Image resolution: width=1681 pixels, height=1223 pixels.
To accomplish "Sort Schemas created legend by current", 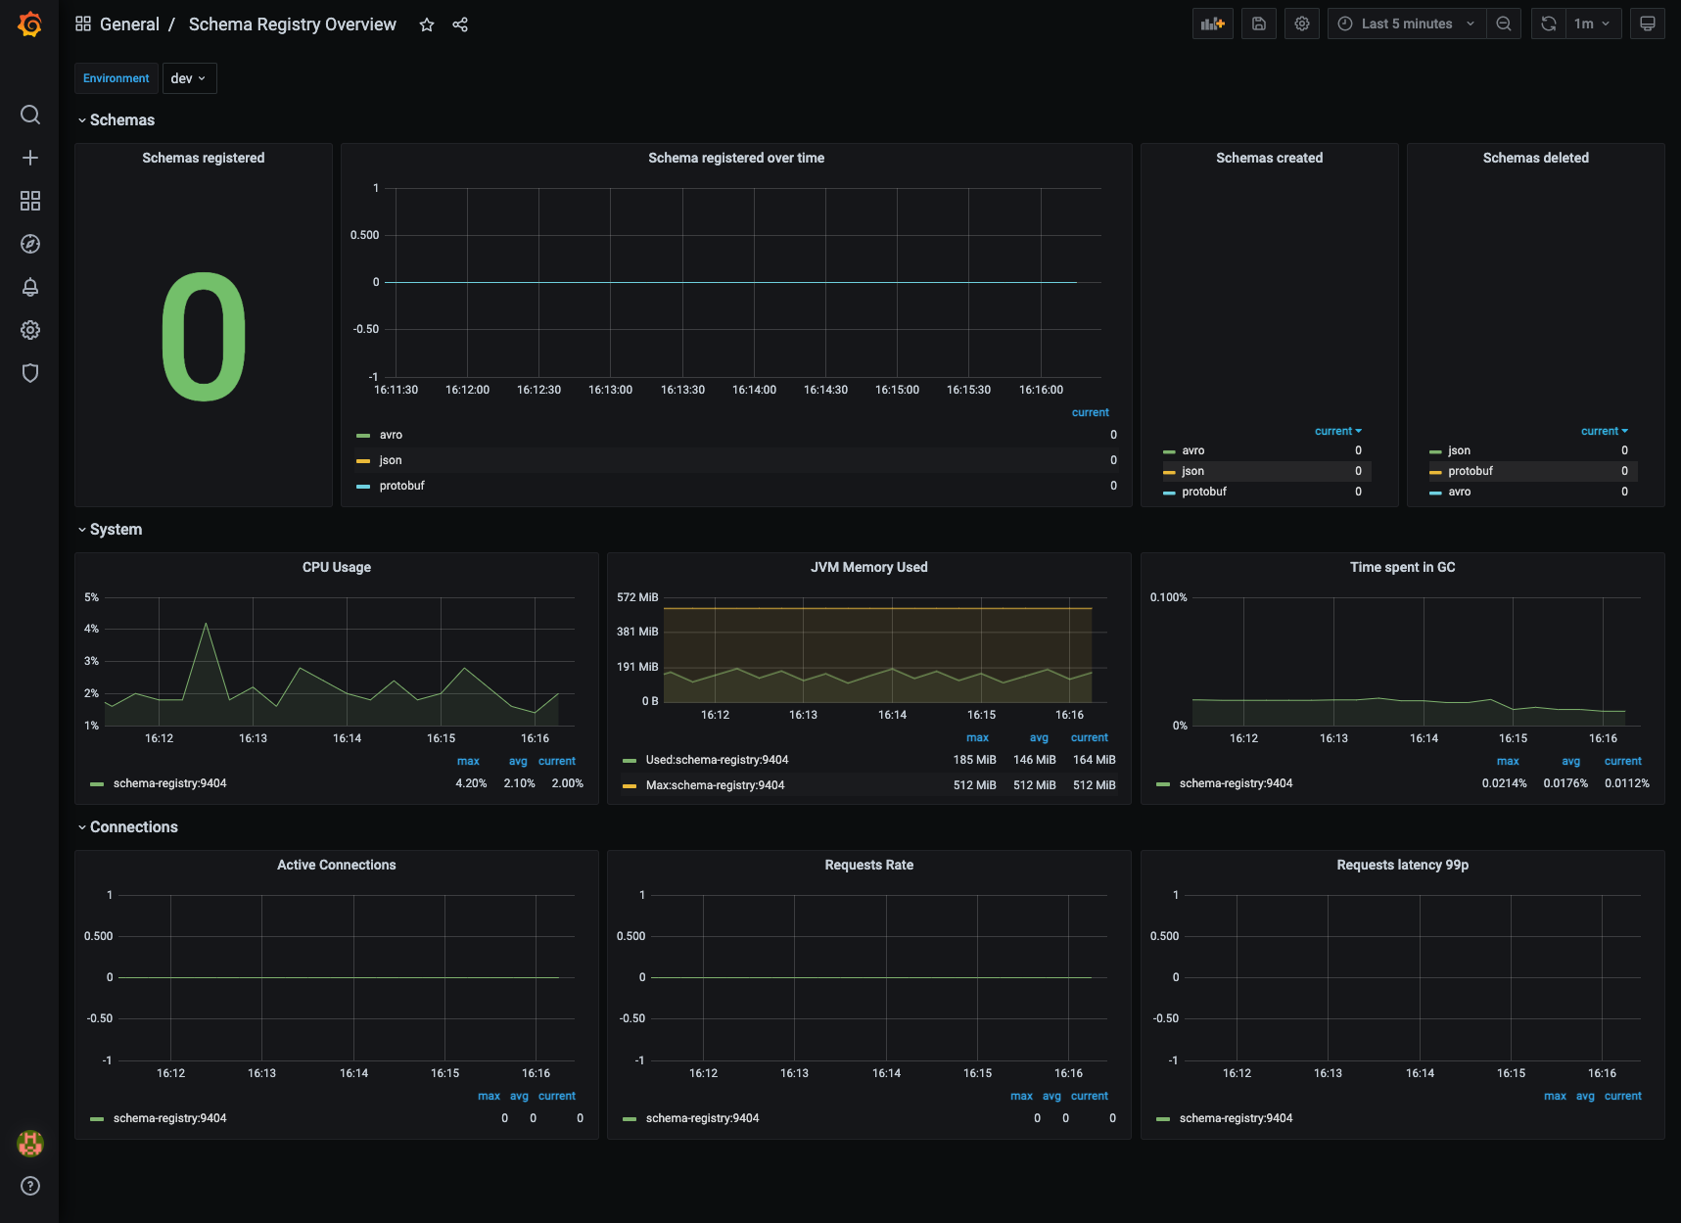I will [x=1337, y=431].
